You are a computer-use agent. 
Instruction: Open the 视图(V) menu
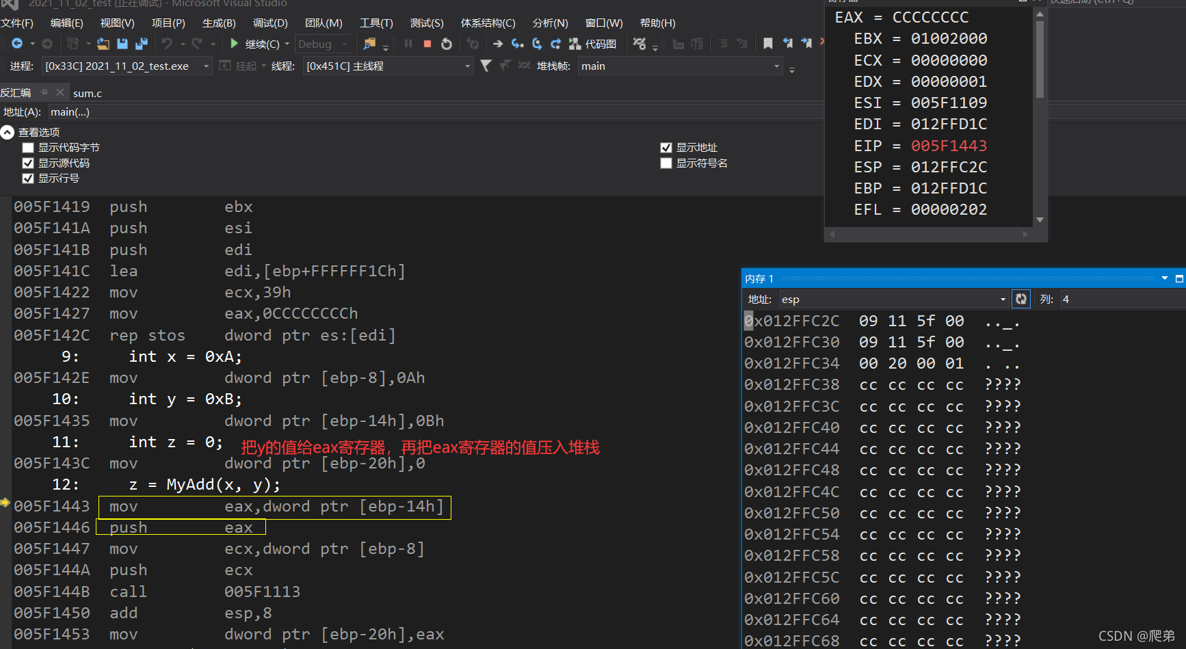(118, 23)
